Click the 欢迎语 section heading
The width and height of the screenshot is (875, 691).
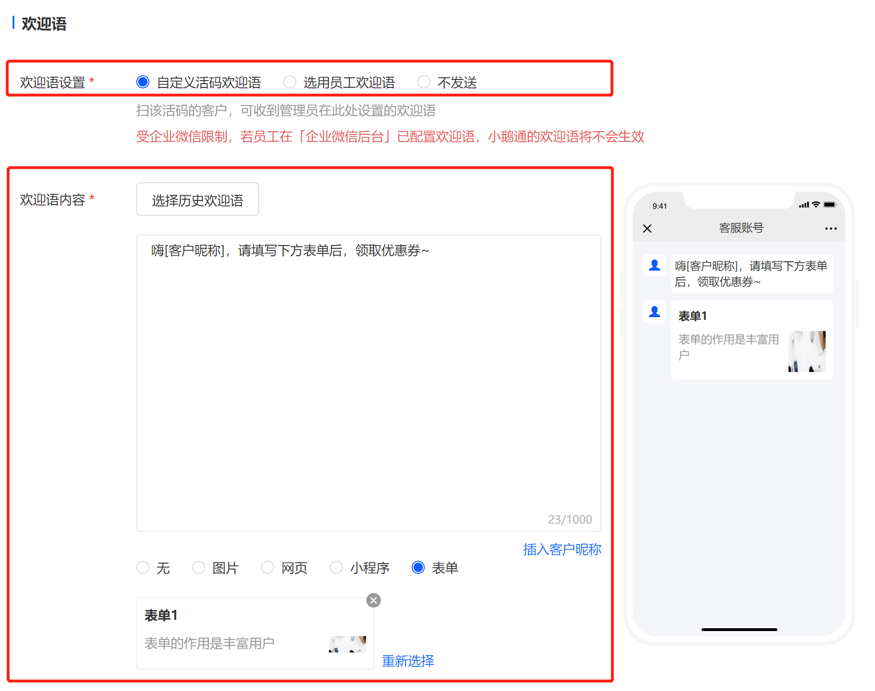[x=44, y=24]
